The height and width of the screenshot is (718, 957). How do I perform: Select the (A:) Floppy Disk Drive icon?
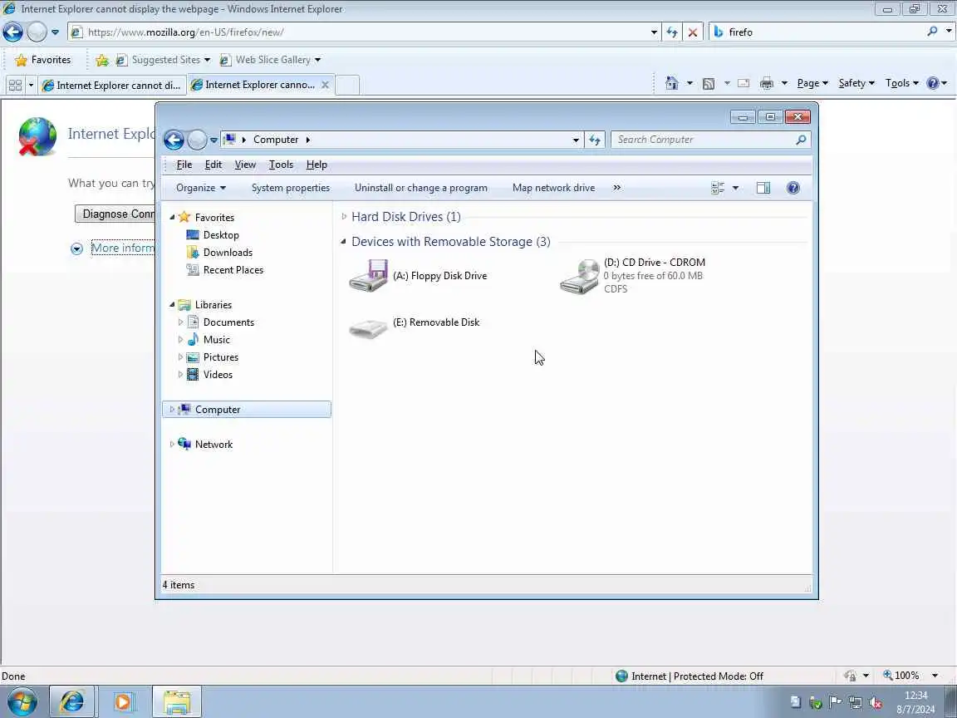368,276
